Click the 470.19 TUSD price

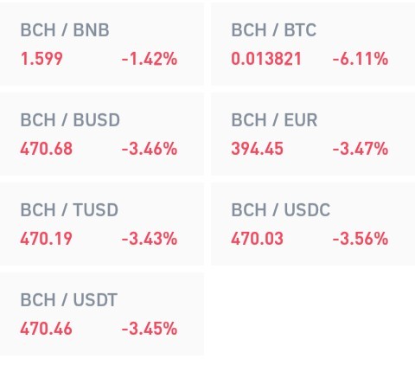tap(46, 239)
